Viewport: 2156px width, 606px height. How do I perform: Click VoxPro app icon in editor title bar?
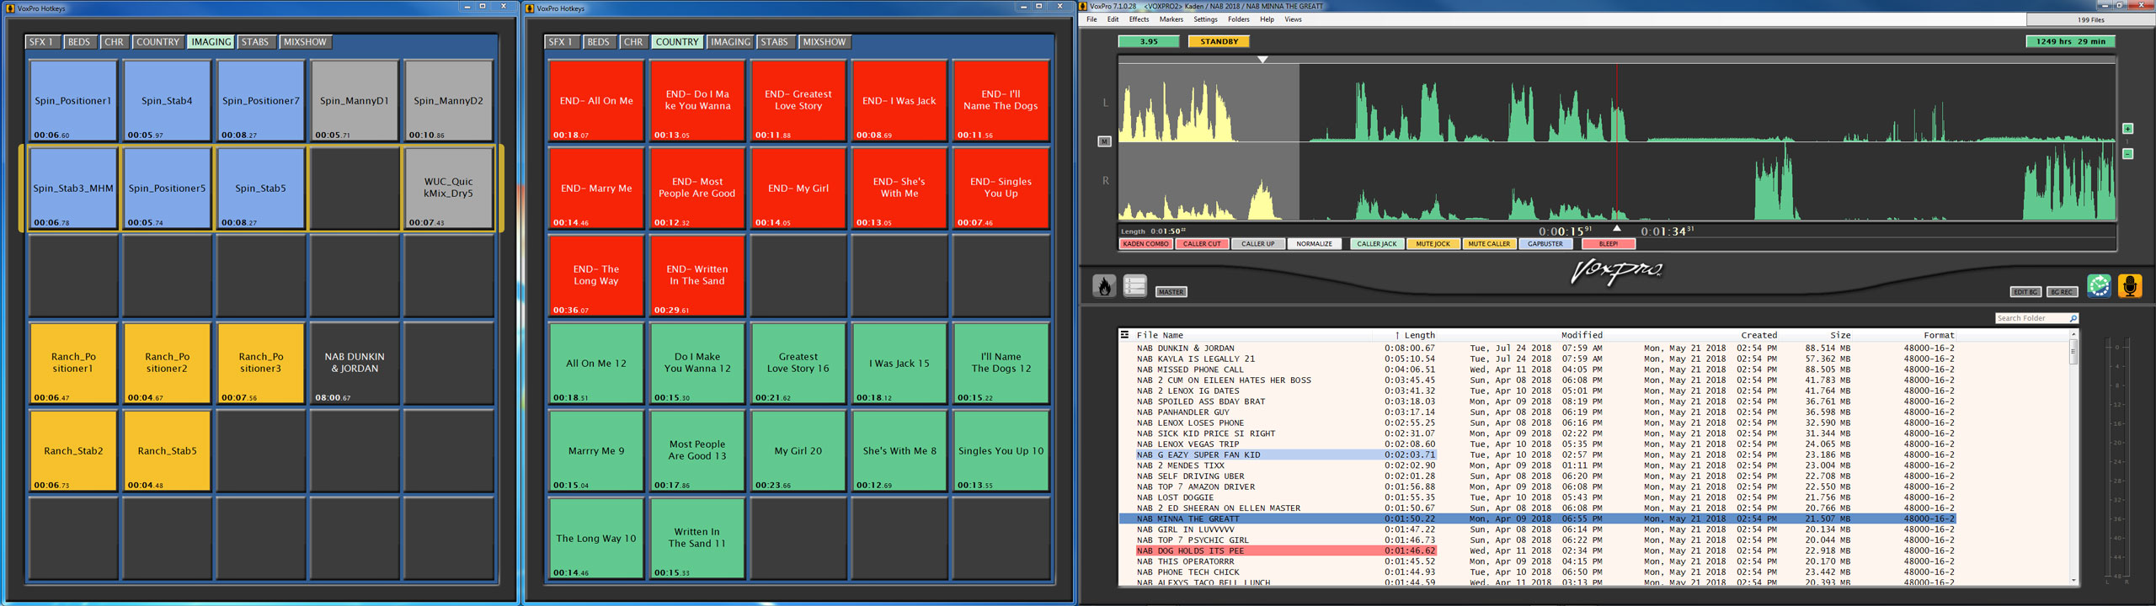[1084, 6]
